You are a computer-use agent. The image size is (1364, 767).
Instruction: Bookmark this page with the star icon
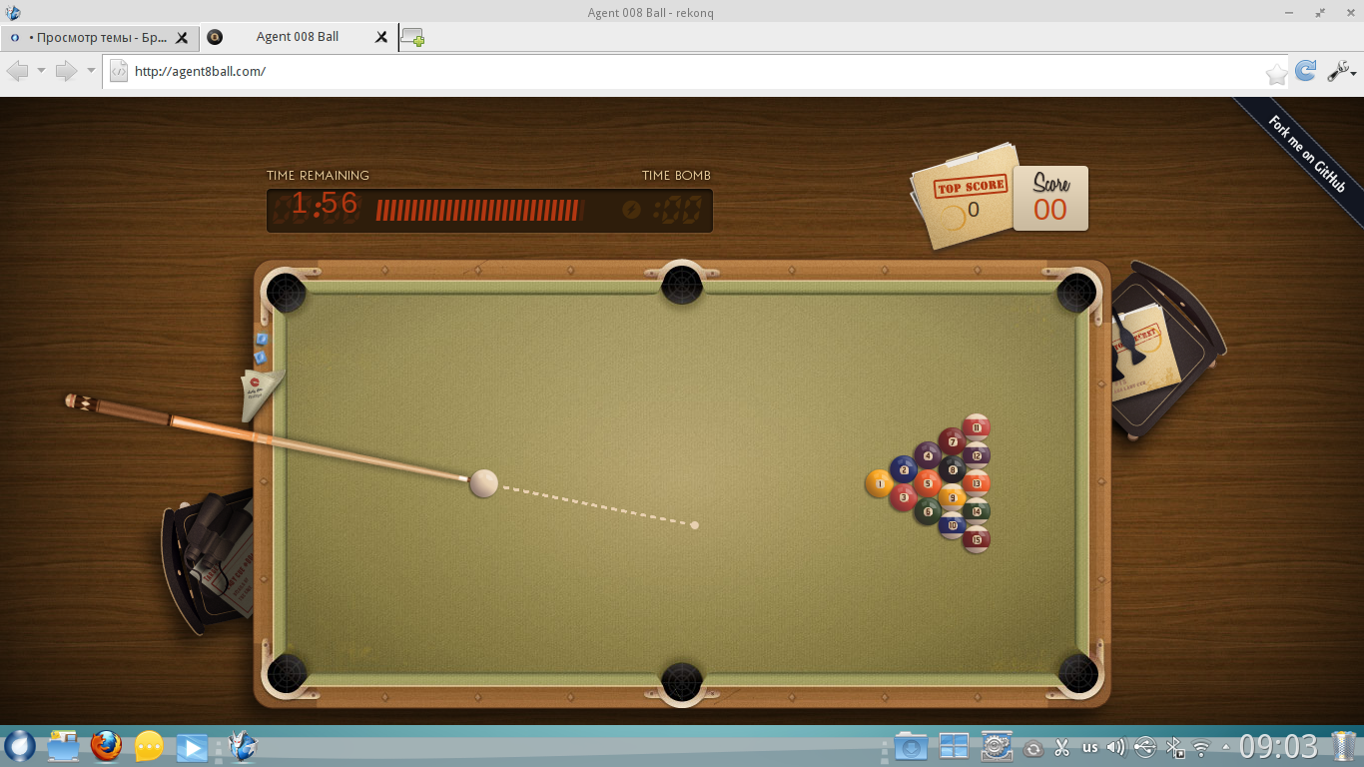coord(1277,73)
